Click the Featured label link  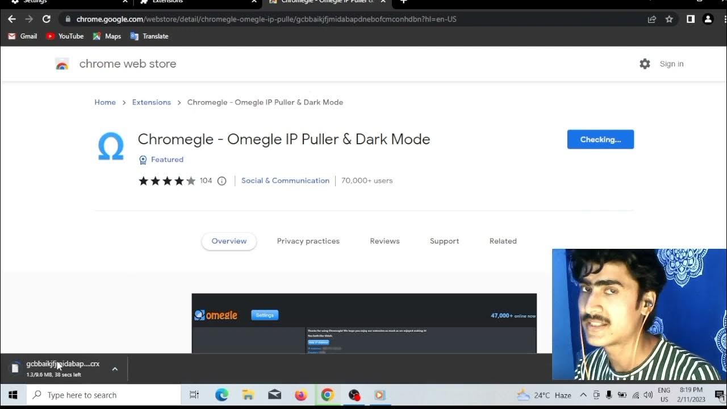coord(167,160)
